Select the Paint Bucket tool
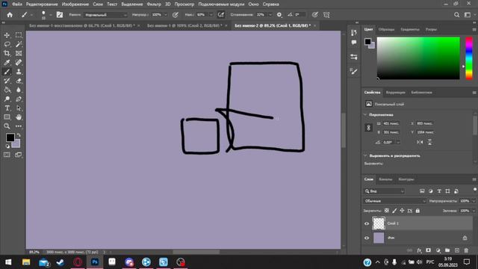This screenshot has height=269, width=478. coord(7,90)
